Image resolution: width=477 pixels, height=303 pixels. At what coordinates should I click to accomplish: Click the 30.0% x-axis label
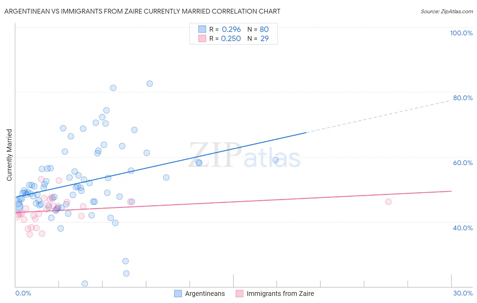(x=463, y=293)
